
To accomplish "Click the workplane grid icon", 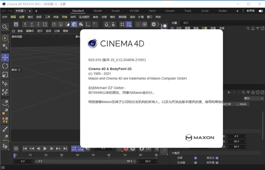I will tap(122, 24).
